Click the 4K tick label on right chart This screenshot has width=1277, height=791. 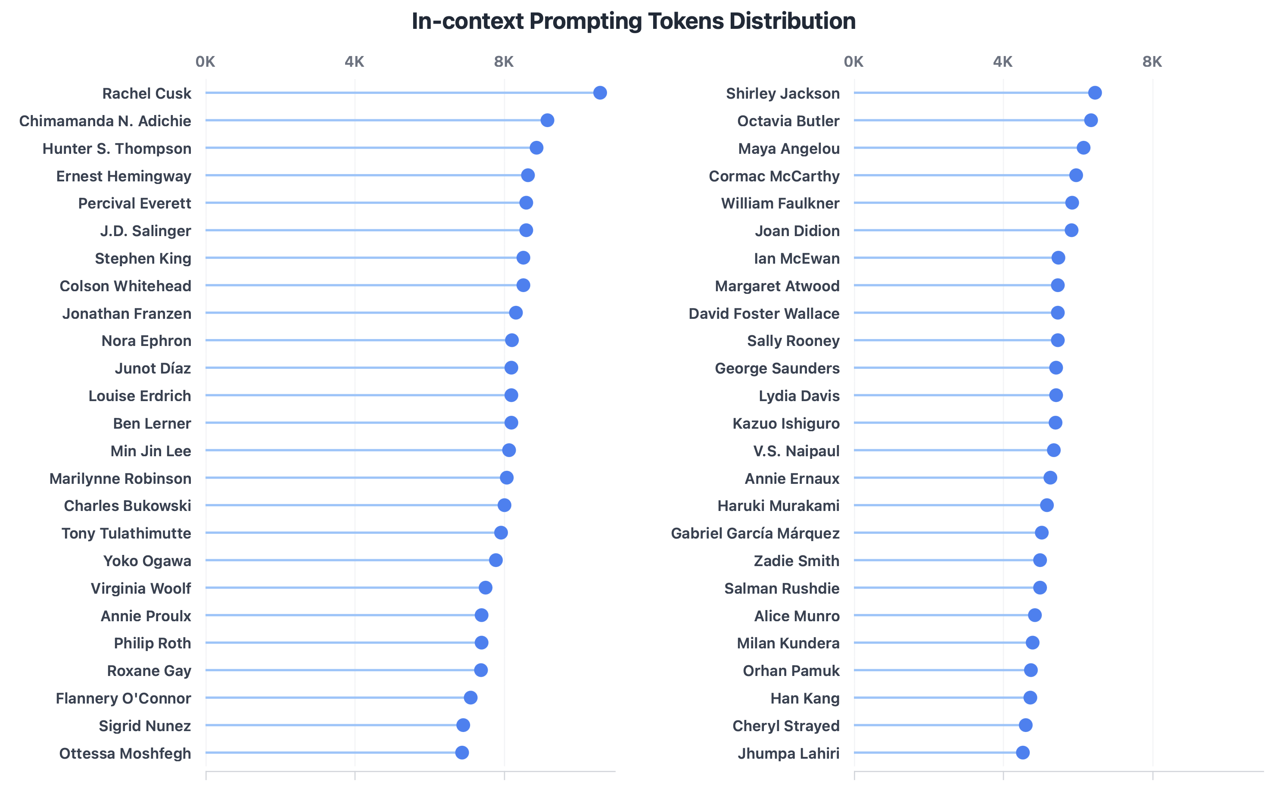1002,62
